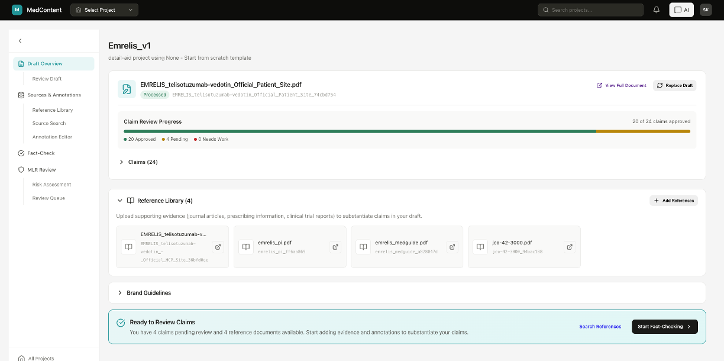Click the Search projects input field
The height and width of the screenshot is (361, 724).
click(x=590, y=9)
